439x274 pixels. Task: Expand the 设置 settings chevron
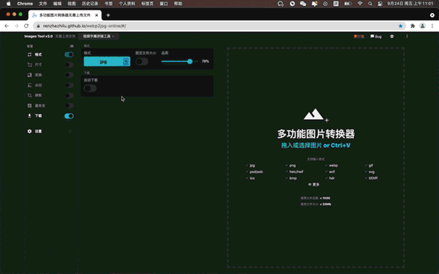click(x=70, y=131)
